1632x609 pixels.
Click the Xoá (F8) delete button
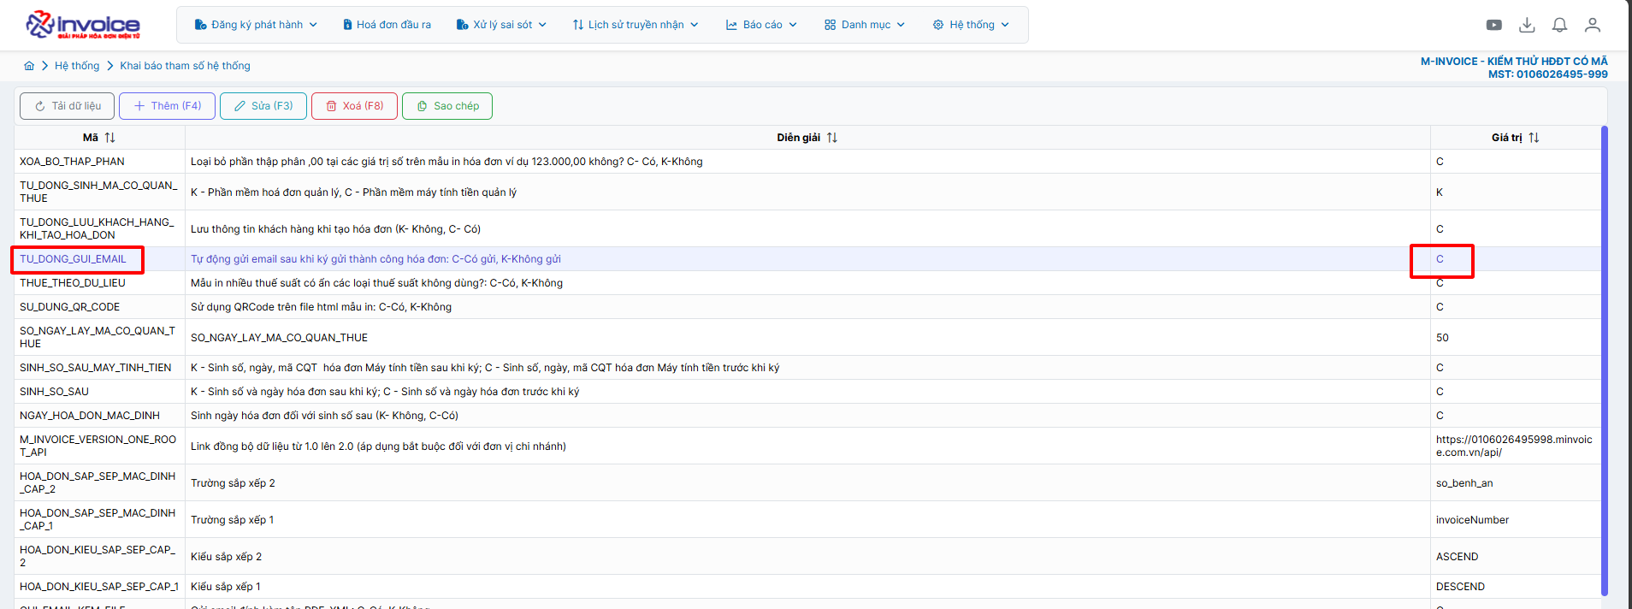click(x=354, y=106)
